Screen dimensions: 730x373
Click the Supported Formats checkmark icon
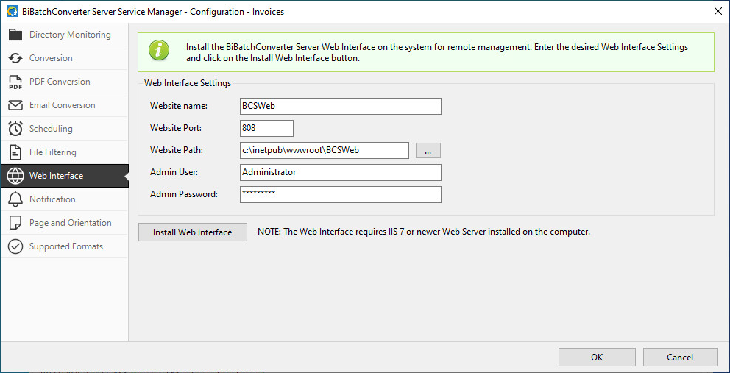coord(15,246)
